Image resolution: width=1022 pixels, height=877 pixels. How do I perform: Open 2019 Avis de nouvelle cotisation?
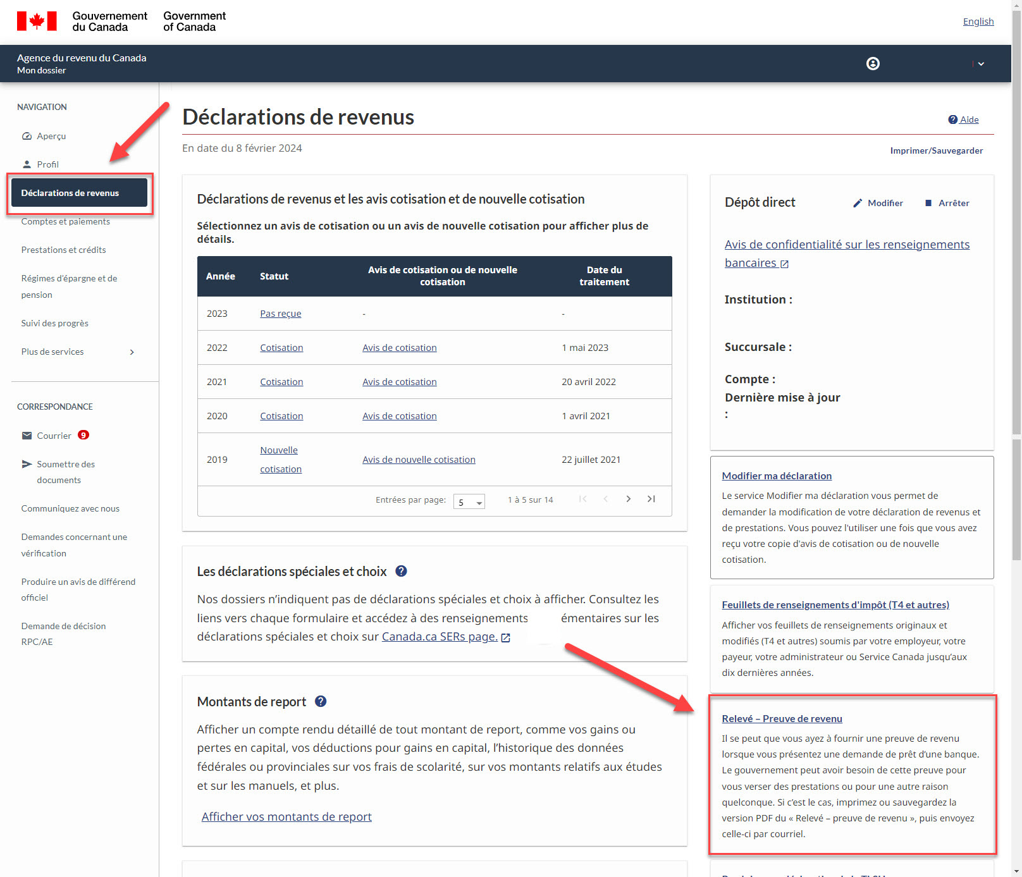(419, 460)
